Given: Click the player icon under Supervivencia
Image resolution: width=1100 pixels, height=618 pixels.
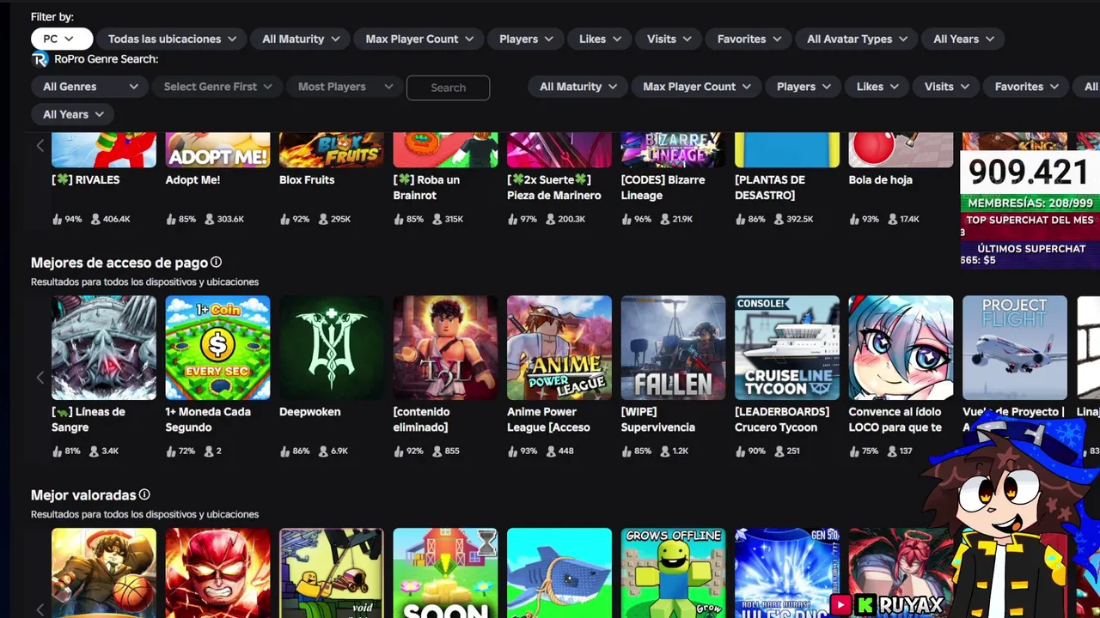Looking at the screenshot, I should click(x=664, y=451).
